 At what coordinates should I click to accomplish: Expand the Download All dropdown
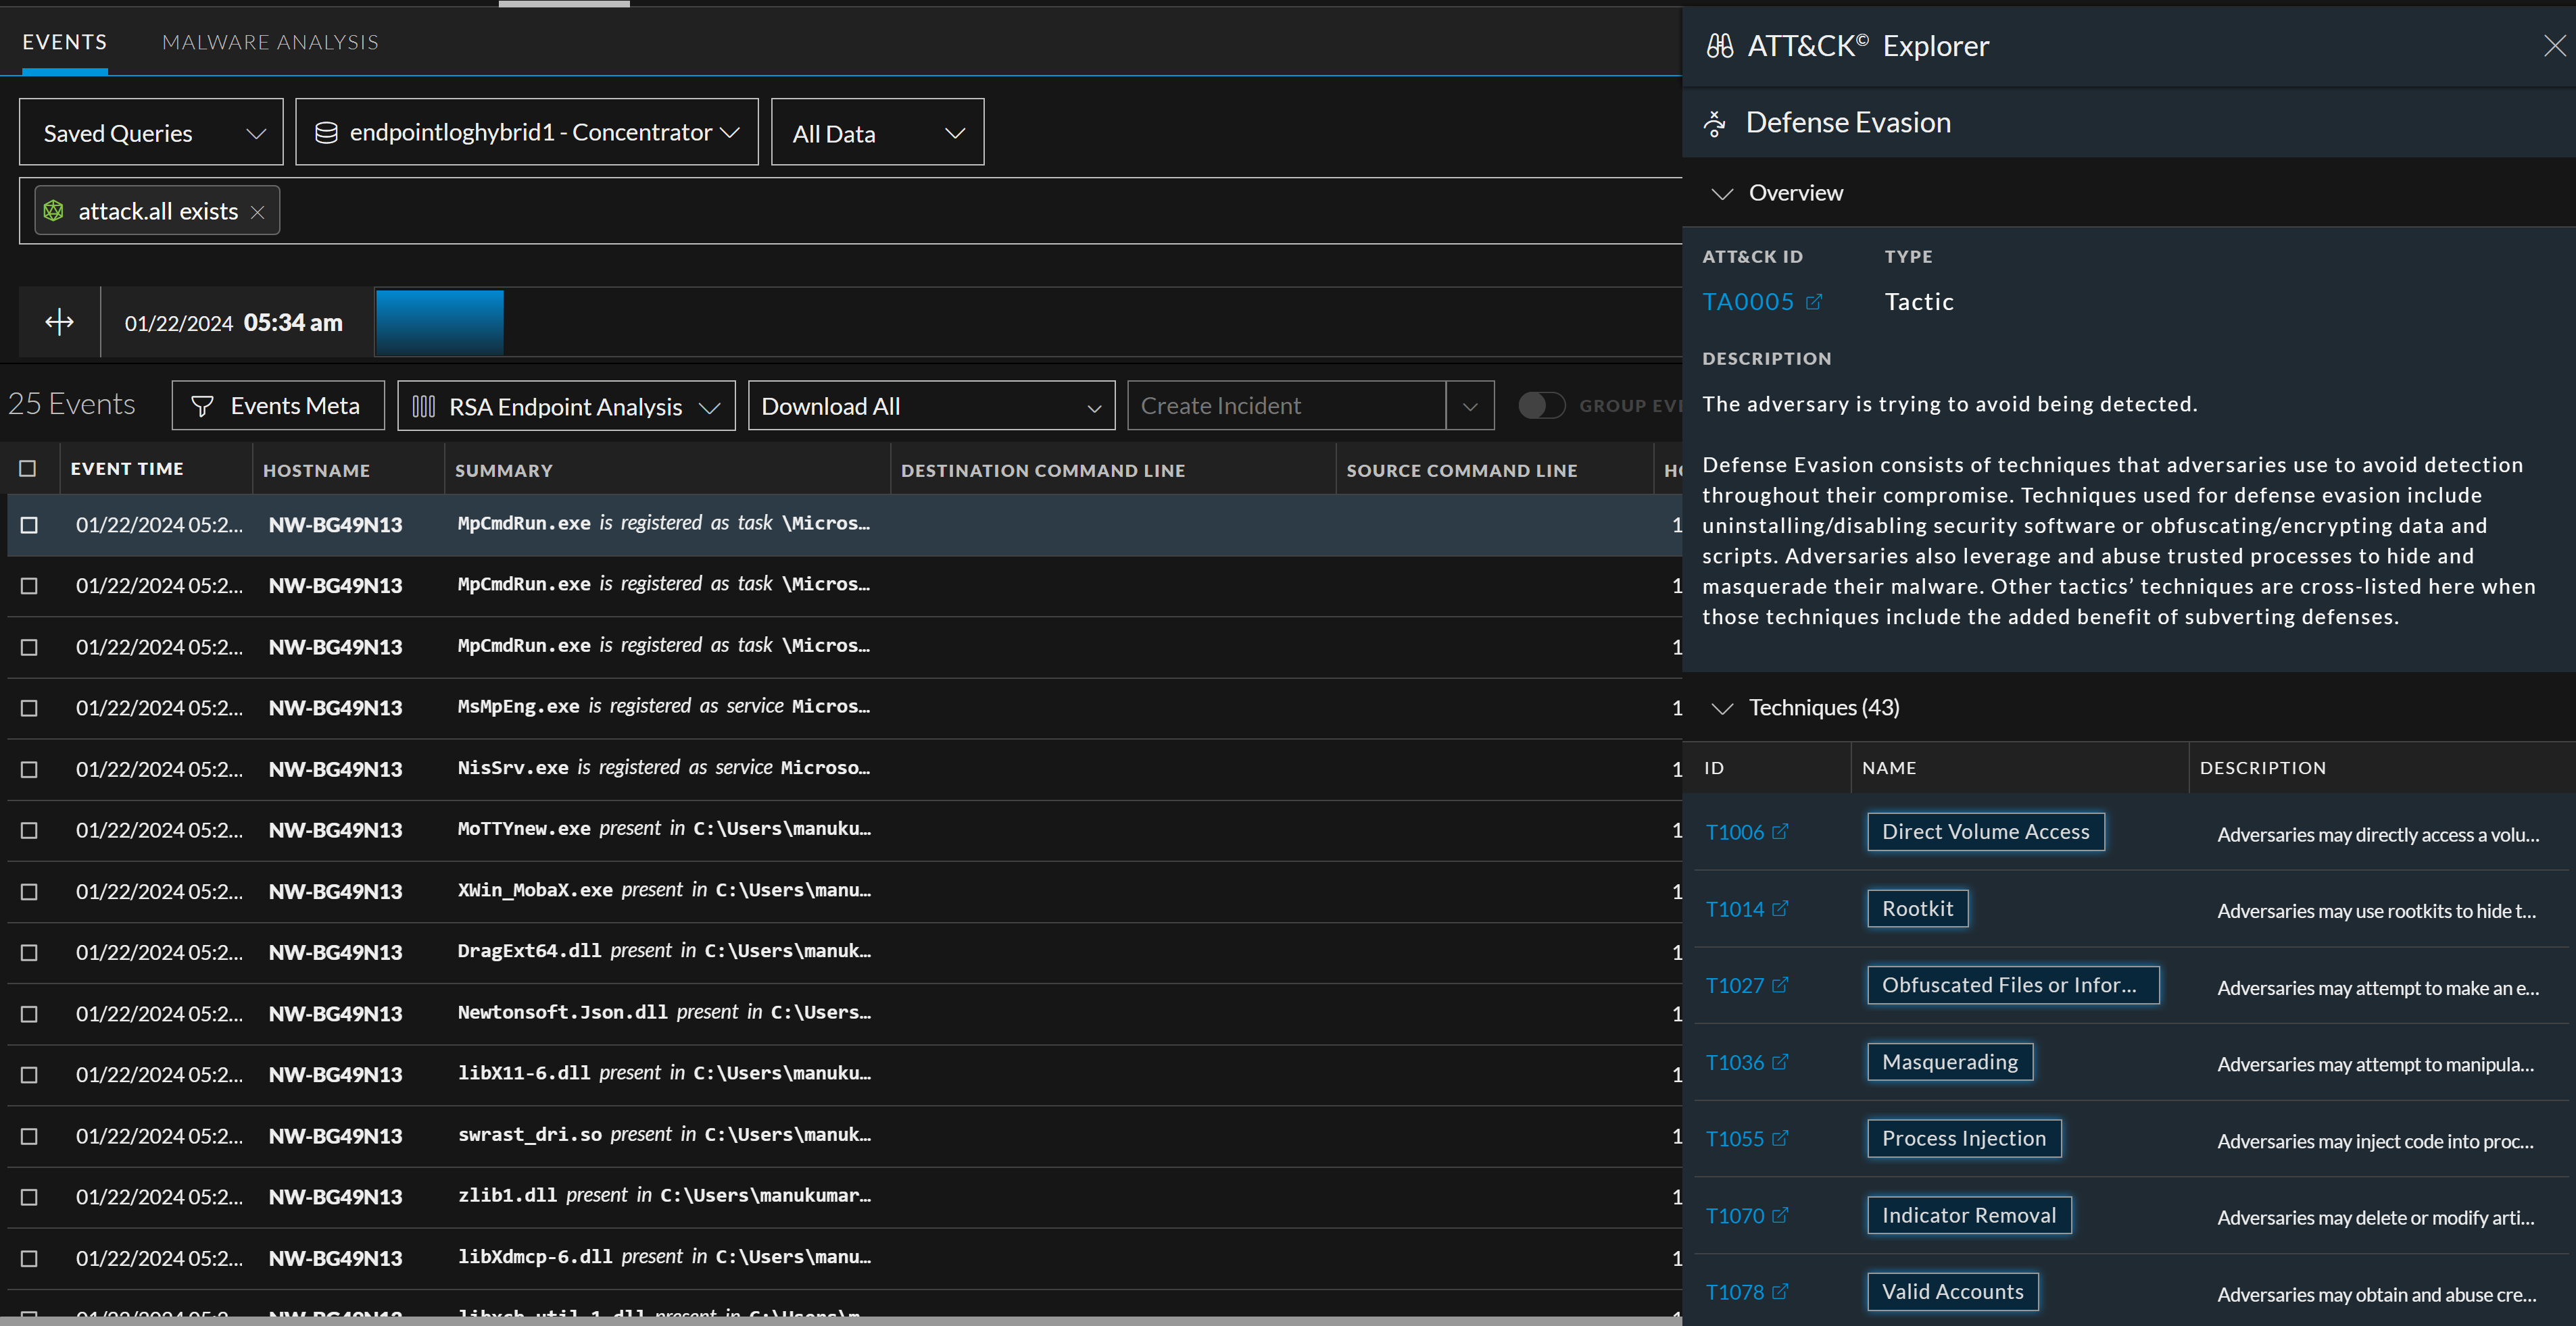tap(930, 406)
